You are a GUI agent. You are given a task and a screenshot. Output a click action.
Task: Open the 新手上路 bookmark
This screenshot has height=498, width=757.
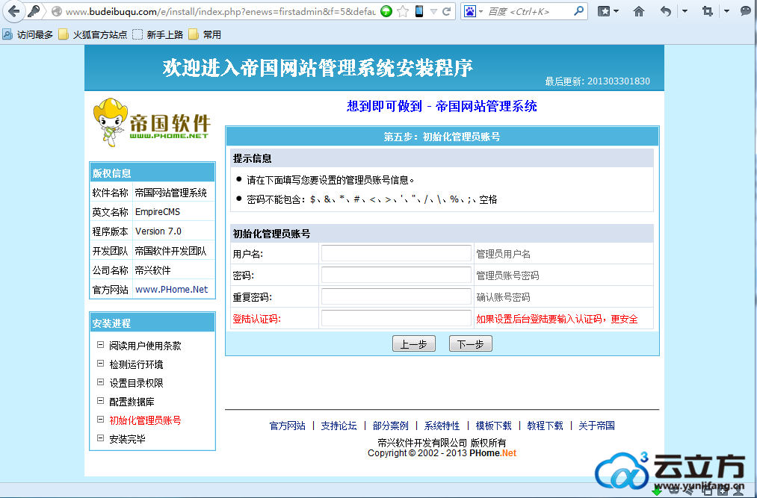158,35
